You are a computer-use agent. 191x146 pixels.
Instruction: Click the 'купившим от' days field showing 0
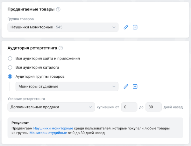[x=129, y=107]
